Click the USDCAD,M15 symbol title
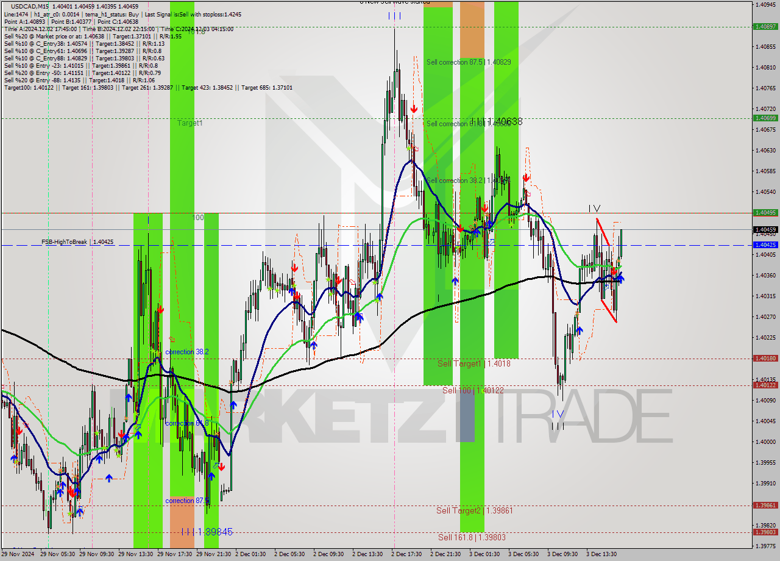 tap(29, 6)
